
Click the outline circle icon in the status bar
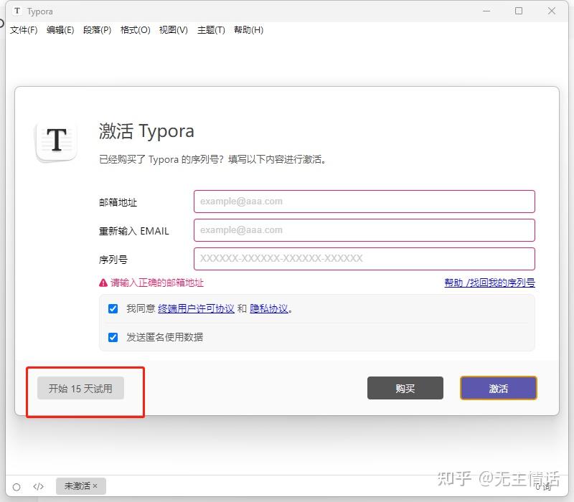(18, 486)
